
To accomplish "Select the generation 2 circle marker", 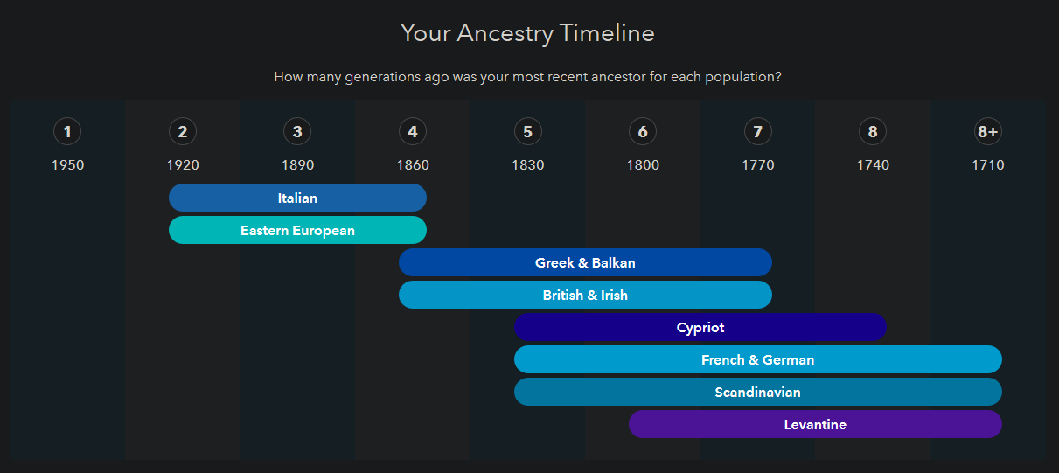I will tap(183, 132).
